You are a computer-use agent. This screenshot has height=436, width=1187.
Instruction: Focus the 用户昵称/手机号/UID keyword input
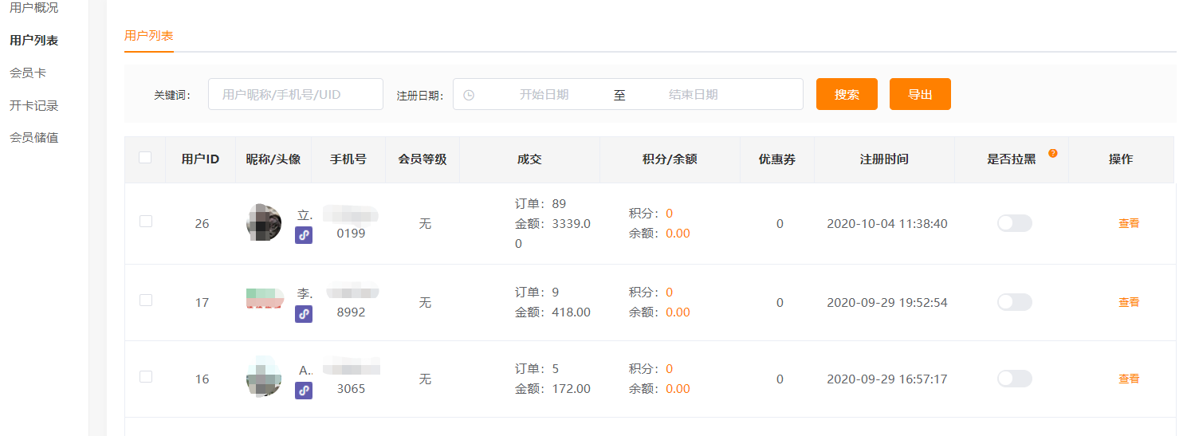point(296,94)
